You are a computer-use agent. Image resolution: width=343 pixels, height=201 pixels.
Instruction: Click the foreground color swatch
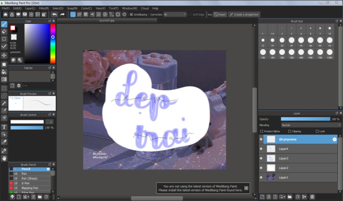pyautogui.click(x=13, y=28)
